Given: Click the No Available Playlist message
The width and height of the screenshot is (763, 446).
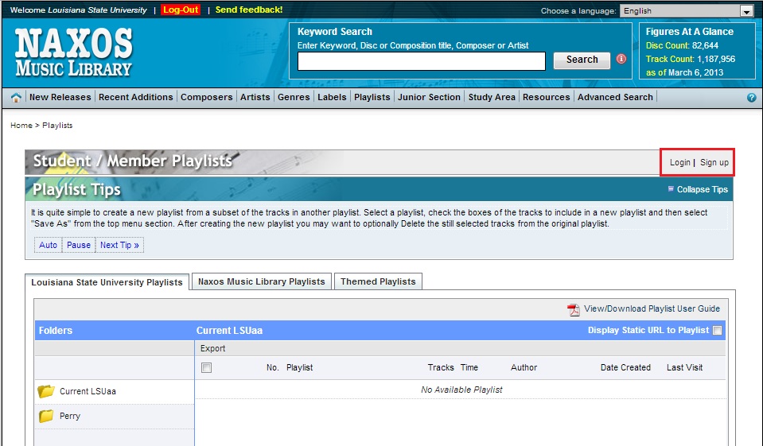Looking at the screenshot, I should click(461, 390).
